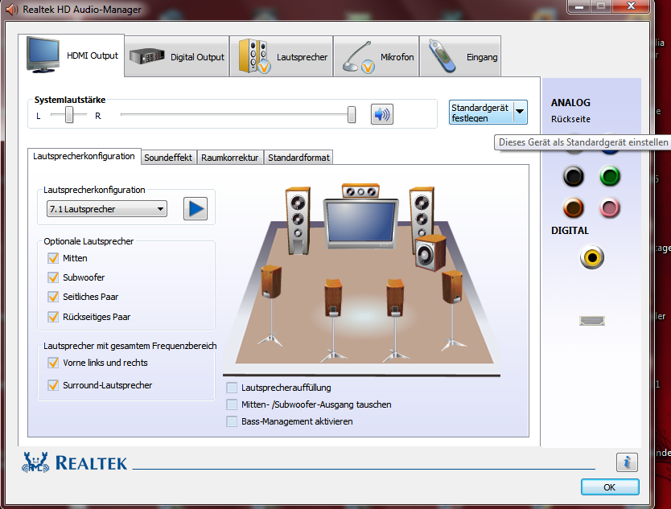The image size is (671, 509).
Task: Switch to the Mikrofon tab
Action: (377, 56)
